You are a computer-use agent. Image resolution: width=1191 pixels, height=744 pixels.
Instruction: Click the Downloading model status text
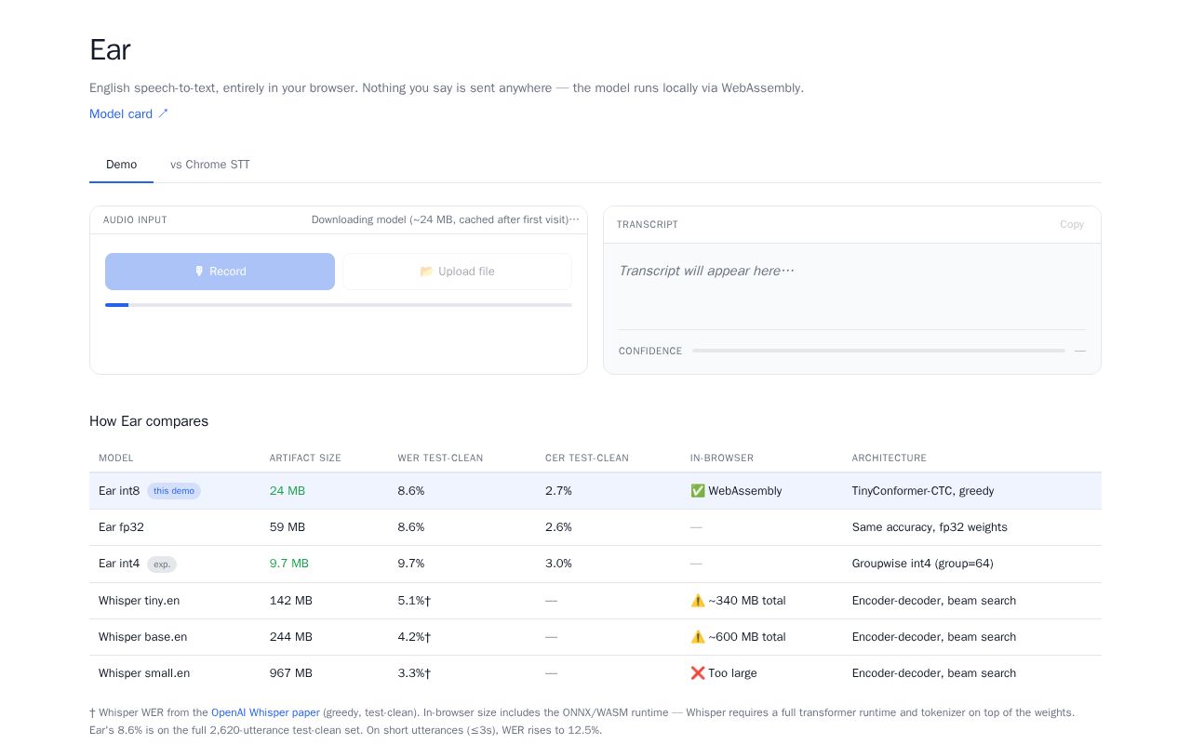point(445,219)
